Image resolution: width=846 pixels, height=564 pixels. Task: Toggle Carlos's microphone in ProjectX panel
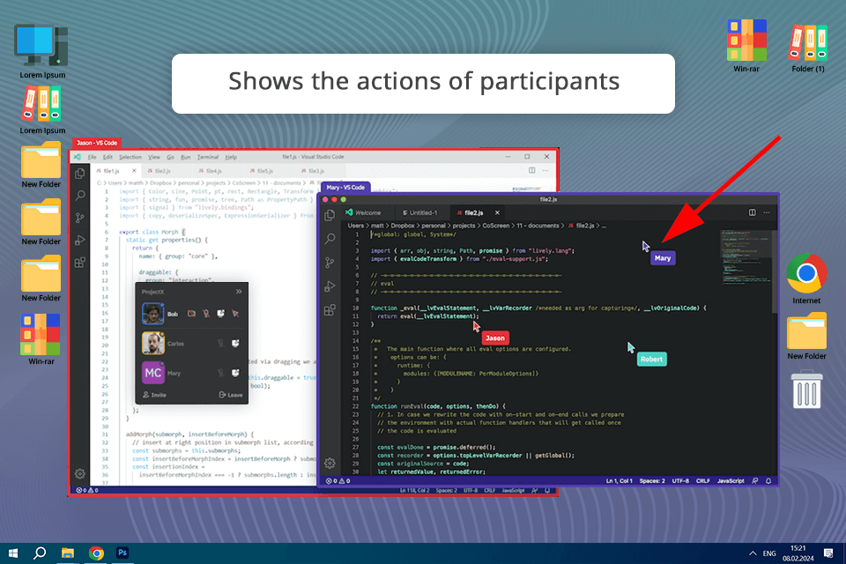220,344
